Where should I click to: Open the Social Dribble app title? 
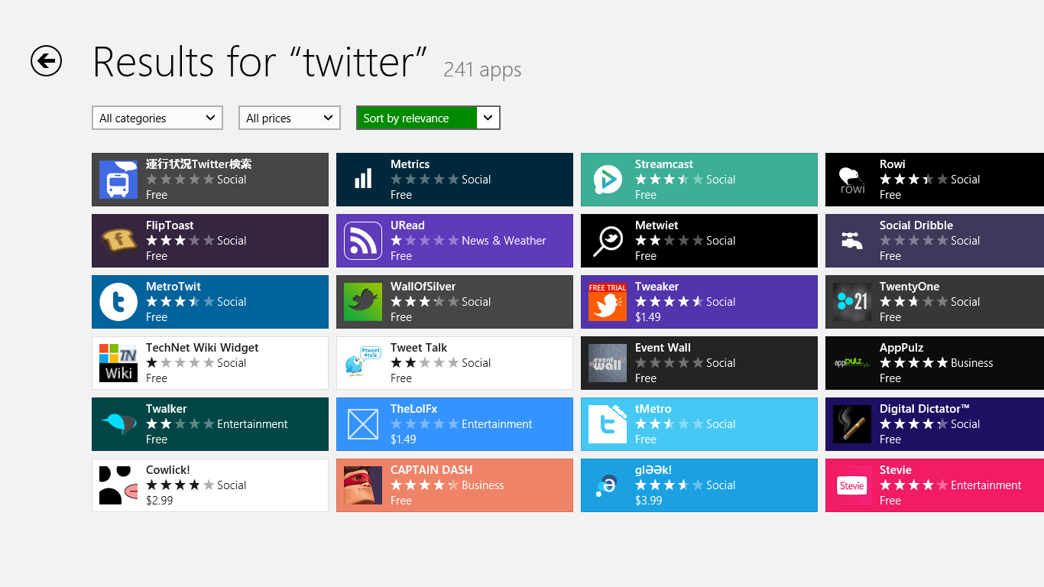point(916,225)
